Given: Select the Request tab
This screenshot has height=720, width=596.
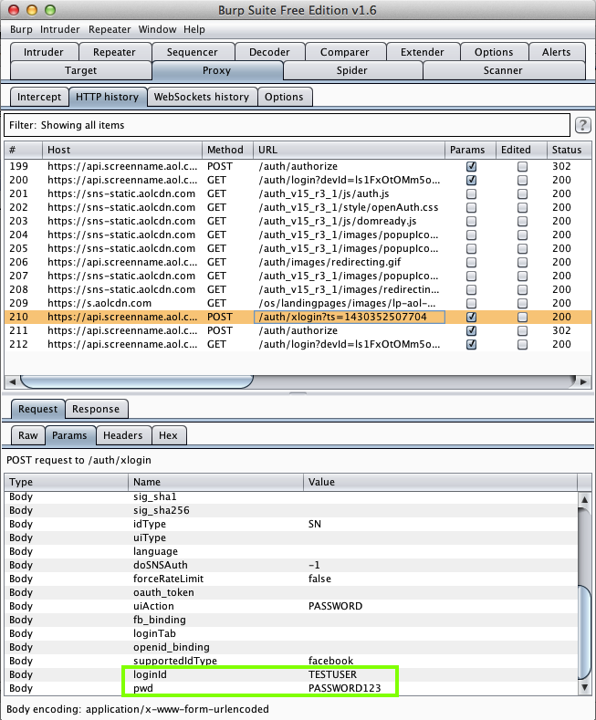Looking at the screenshot, I should (x=37, y=409).
